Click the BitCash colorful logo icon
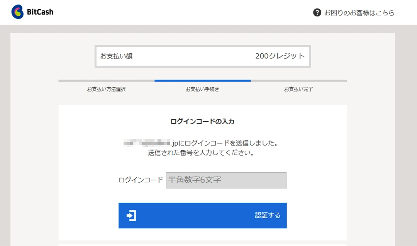 [17, 12]
